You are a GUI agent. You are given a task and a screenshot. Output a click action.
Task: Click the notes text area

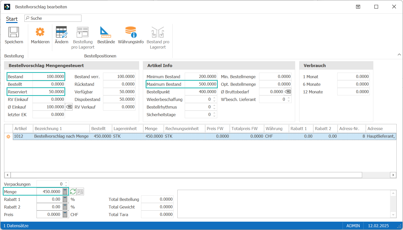pos(284,204)
